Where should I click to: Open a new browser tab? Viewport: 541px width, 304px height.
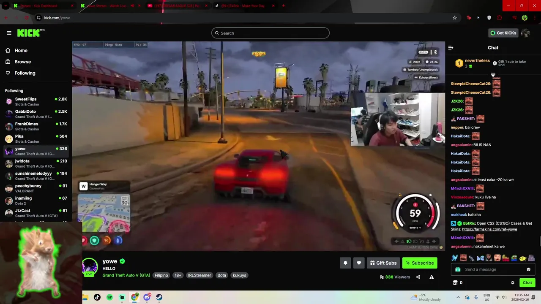(x=283, y=5)
